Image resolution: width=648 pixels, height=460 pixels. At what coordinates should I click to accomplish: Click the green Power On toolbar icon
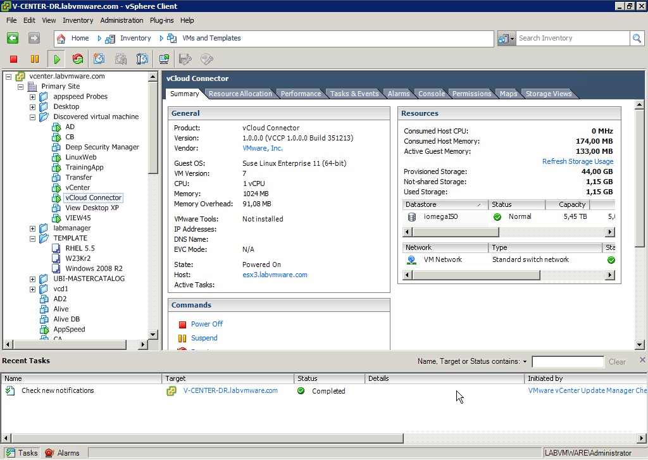(x=56, y=59)
